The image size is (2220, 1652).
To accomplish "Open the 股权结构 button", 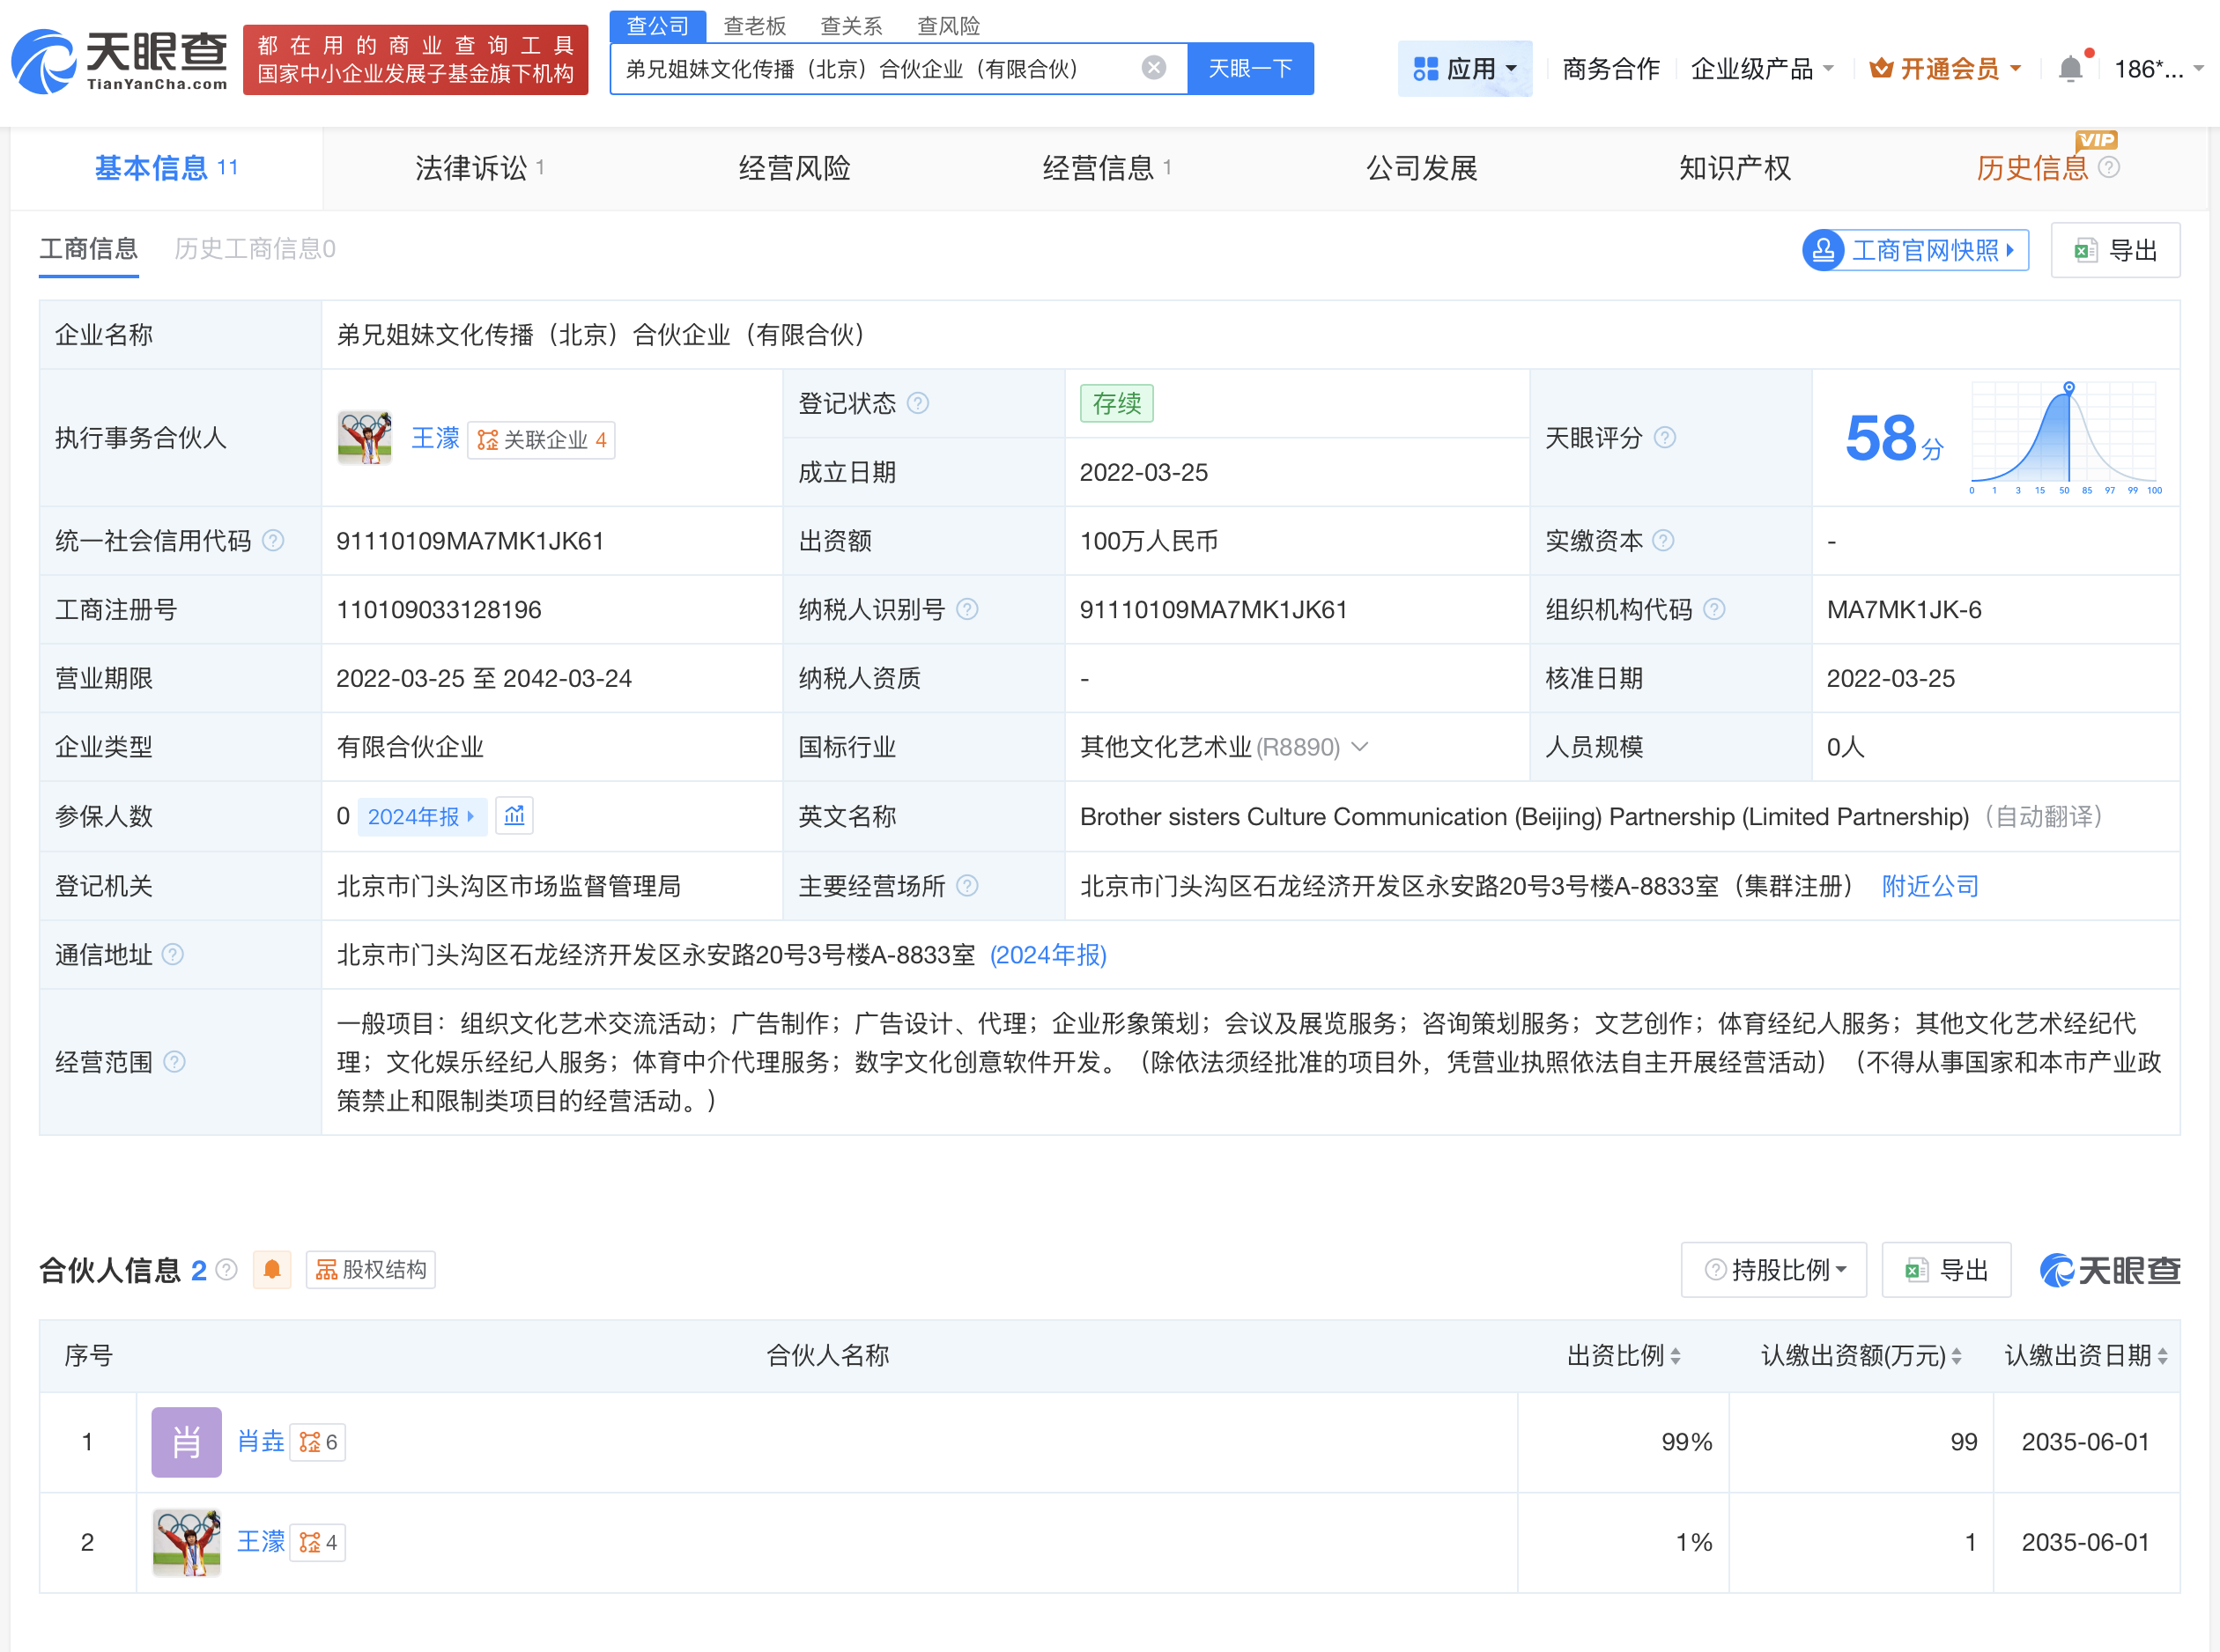I will click(370, 1270).
